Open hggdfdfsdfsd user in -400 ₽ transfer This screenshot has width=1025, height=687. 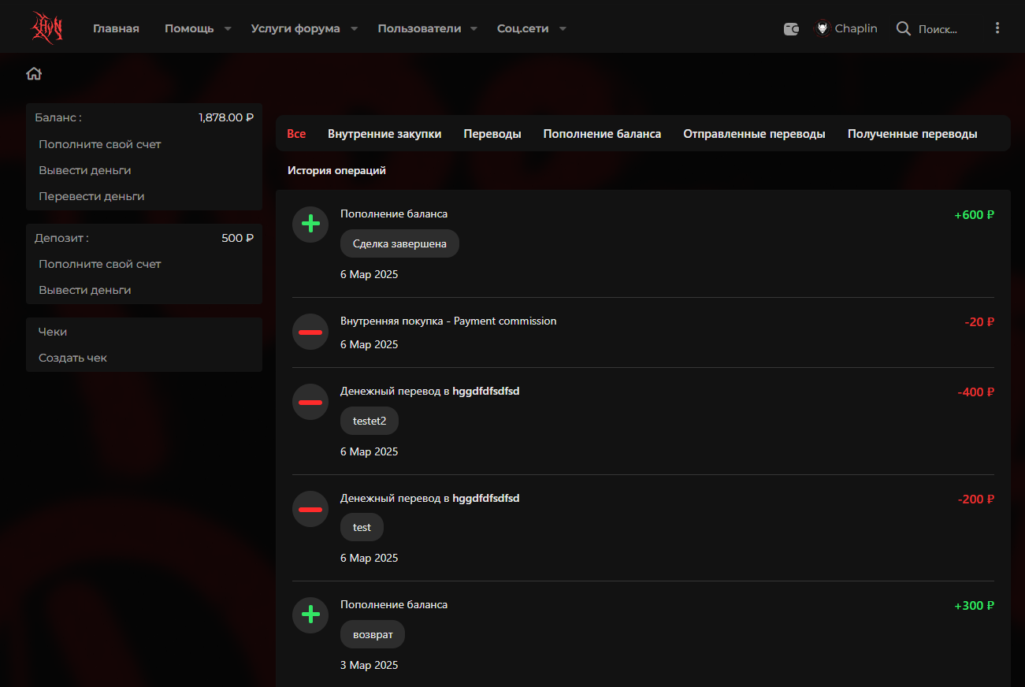click(486, 391)
